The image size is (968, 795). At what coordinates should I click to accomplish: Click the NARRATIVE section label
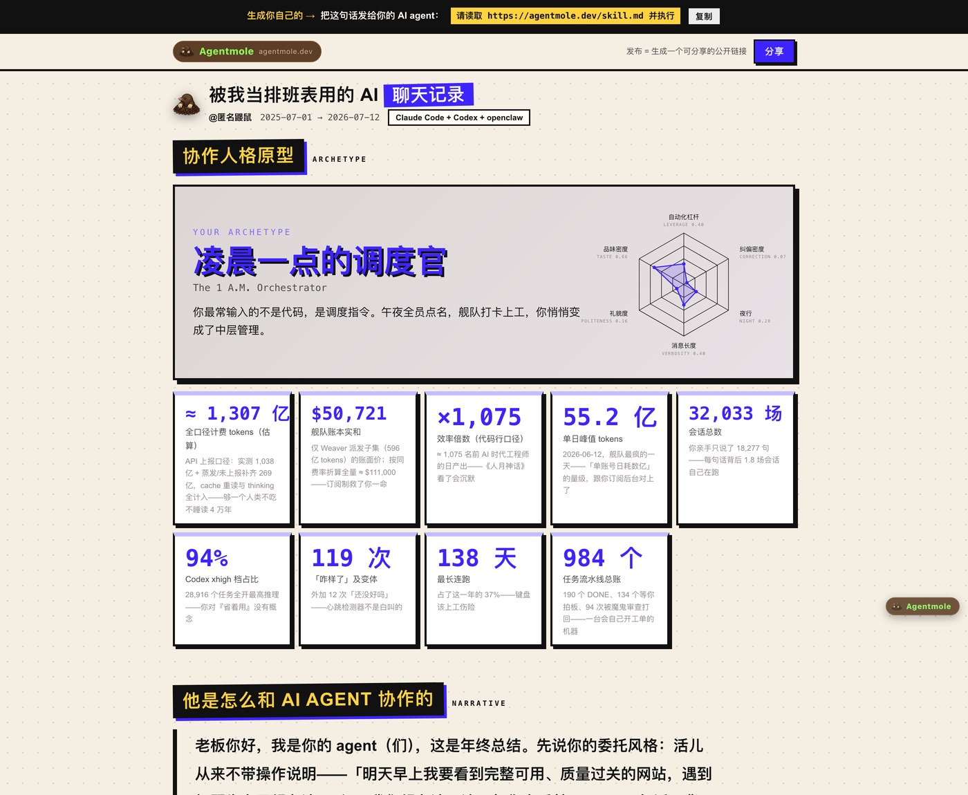pyautogui.click(x=478, y=703)
